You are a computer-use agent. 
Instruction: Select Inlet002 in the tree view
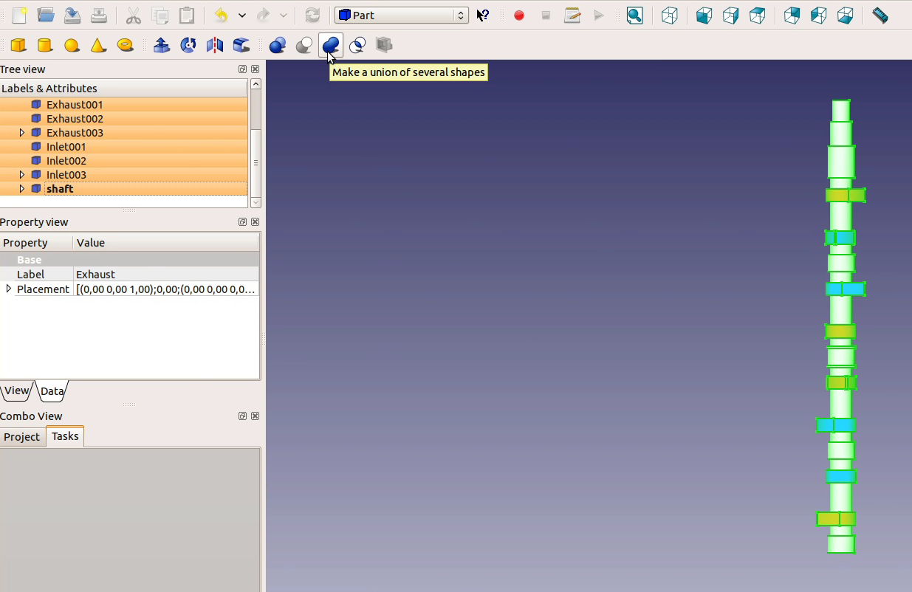[x=66, y=160]
